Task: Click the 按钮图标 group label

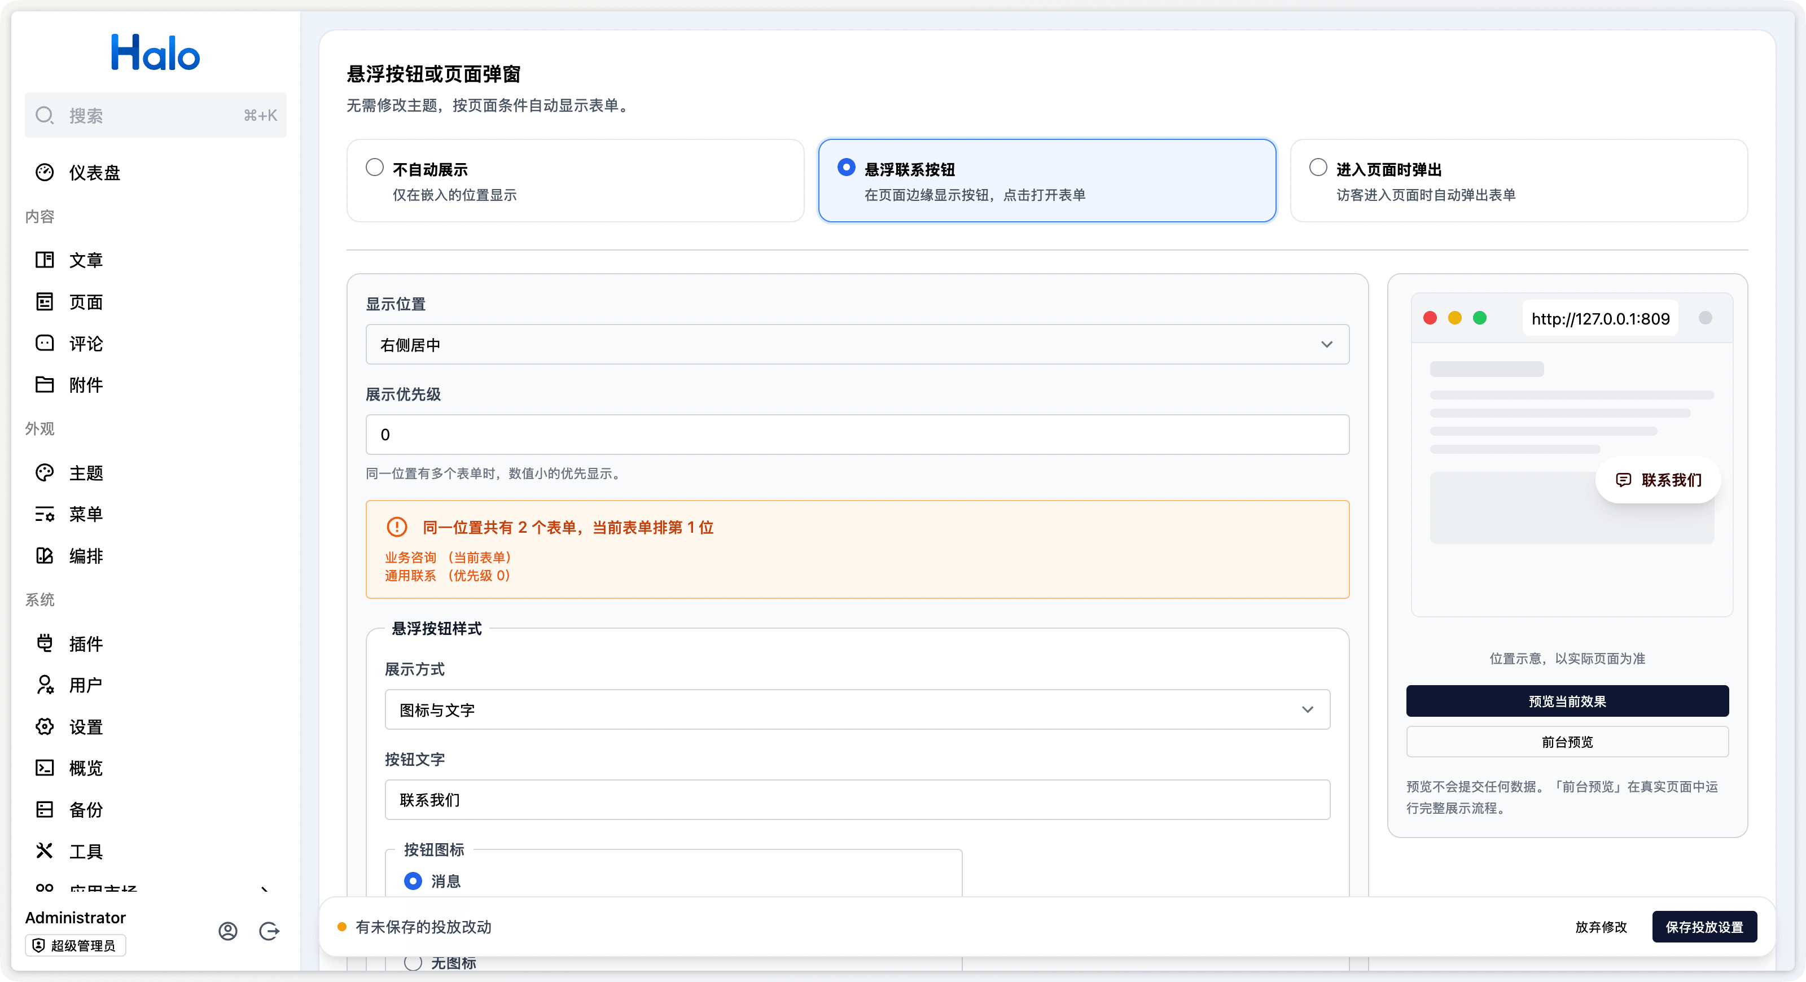Action: (x=434, y=849)
